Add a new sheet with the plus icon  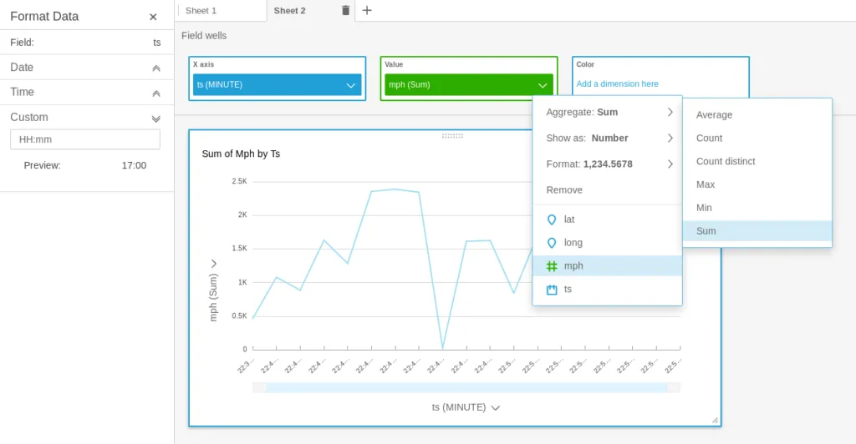pyautogui.click(x=367, y=10)
